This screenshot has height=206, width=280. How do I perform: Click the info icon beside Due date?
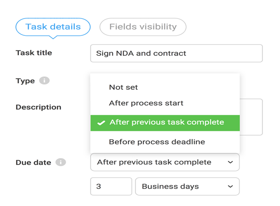click(x=61, y=162)
